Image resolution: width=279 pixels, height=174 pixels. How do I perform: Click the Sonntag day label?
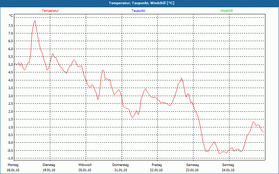[228, 165]
